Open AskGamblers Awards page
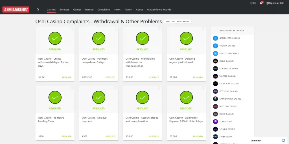The height and width of the screenshot is (144, 289). 159,10
